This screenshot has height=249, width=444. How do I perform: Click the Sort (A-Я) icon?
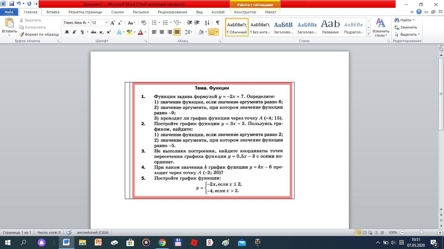point(207,23)
